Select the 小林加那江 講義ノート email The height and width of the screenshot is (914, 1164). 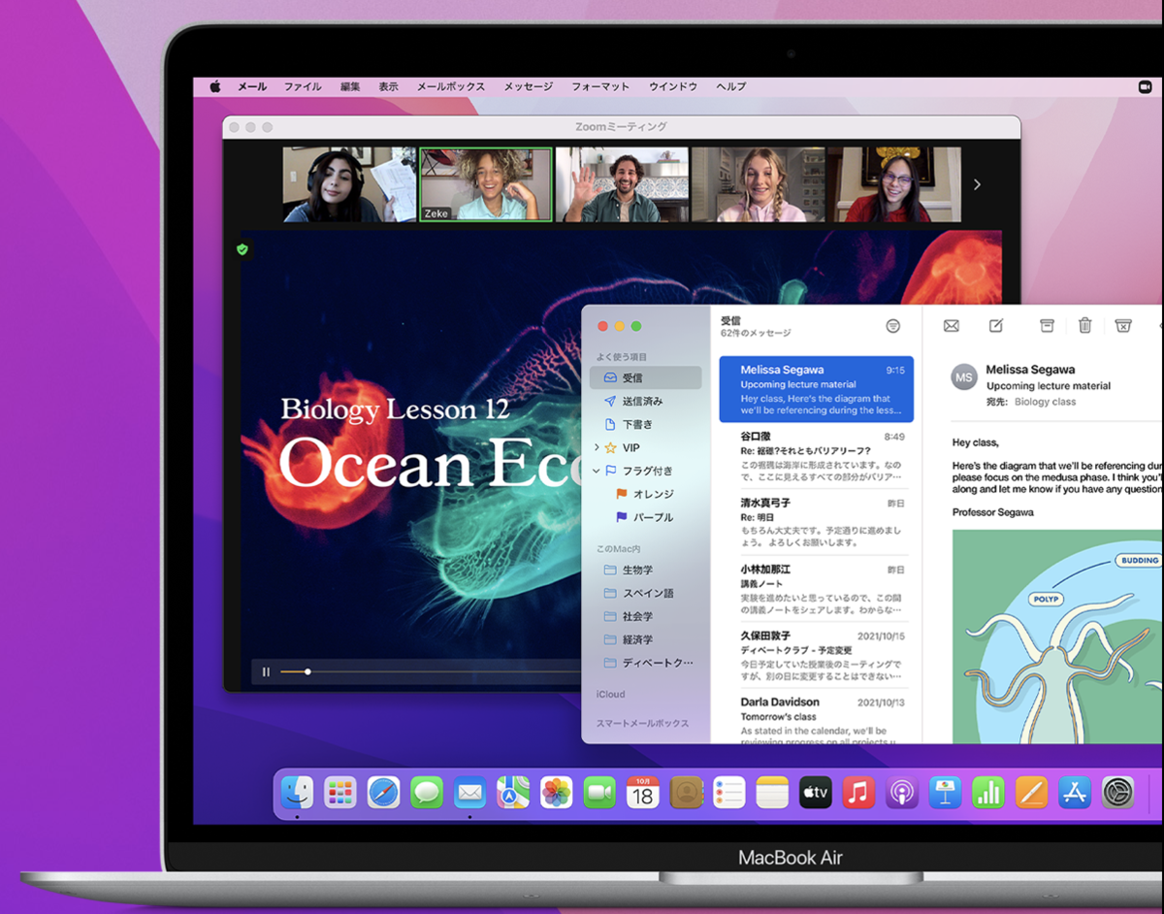tap(816, 589)
